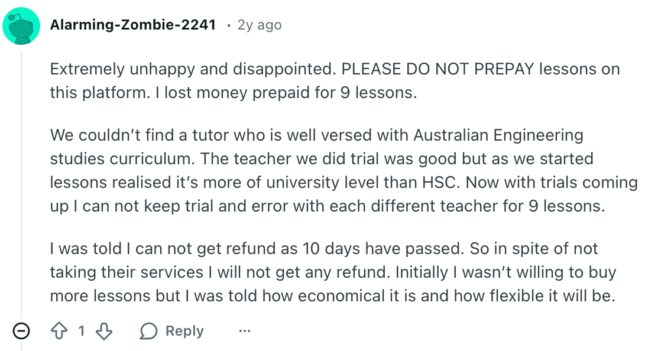Click the 'Australian Engineering' text
Image resolution: width=661 pixels, height=351 pixels.
[498, 135]
